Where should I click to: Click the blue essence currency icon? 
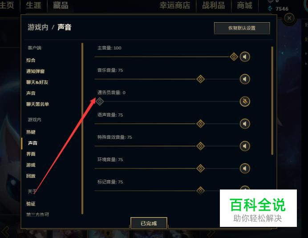(271, 8)
